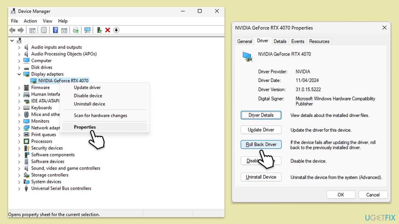Image resolution: width=399 pixels, height=224 pixels.
Task: Open the Help menu
Action: [x=63, y=21]
